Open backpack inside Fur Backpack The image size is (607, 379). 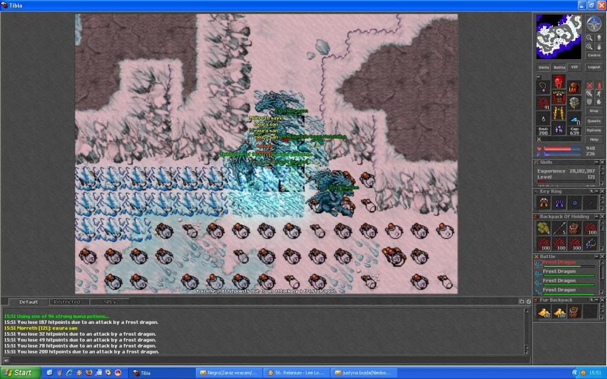coord(574,311)
